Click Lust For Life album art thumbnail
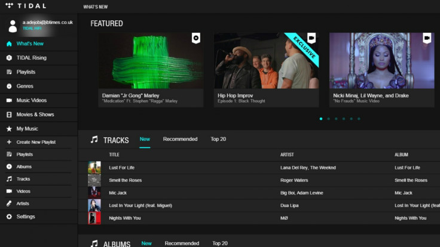Screen dimensions: 440x247 click(x=94, y=168)
